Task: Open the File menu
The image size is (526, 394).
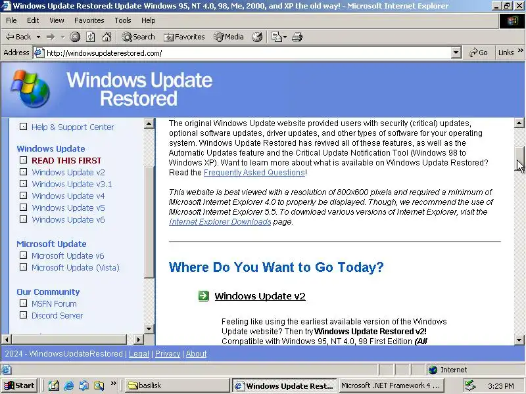Action: [x=11, y=20]
